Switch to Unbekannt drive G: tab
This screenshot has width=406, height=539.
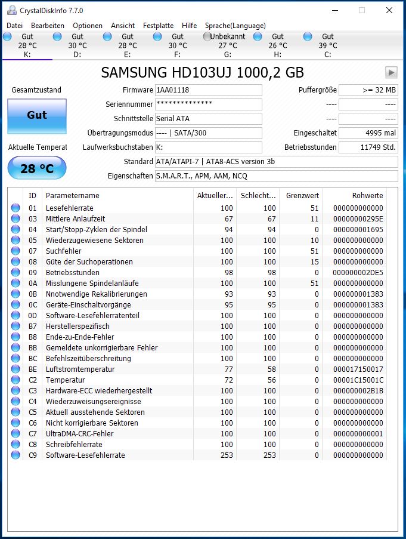click(x=228, y=45)
